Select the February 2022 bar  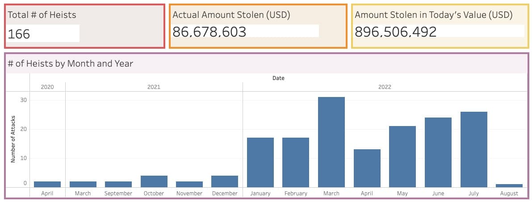click(x=296, y=162)
